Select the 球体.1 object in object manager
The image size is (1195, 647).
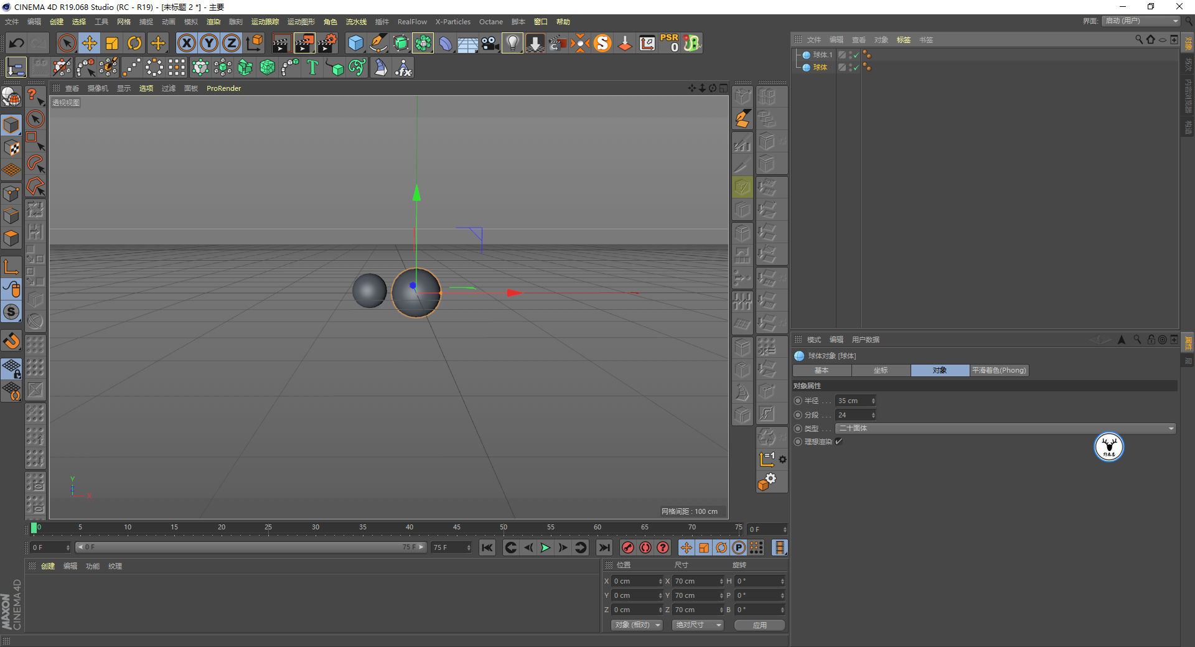tap(822, 55)
